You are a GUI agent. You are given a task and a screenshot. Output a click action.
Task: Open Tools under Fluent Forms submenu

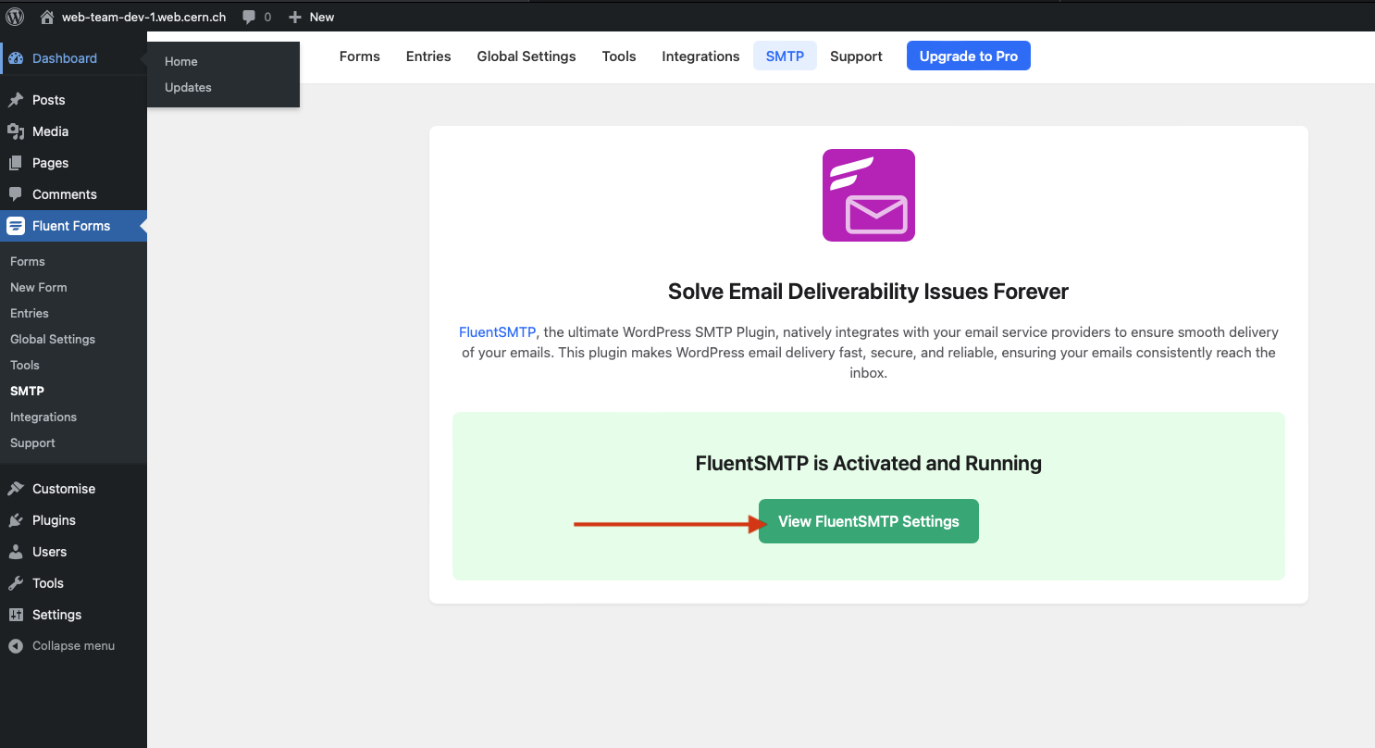point(25,365)
